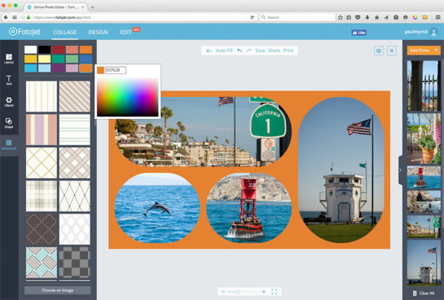Click the FotoJet logo
This screenshot has width=444, height=300.
(25, 32)
